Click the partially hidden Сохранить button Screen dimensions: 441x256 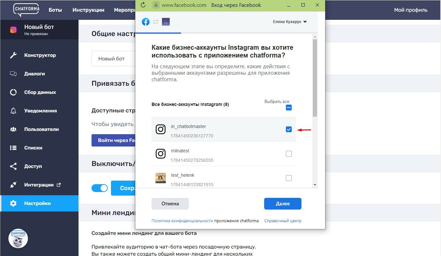click(123, 188)
